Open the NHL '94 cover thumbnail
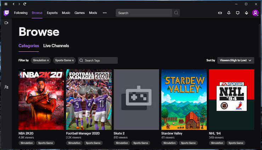 tap(232, 99)
